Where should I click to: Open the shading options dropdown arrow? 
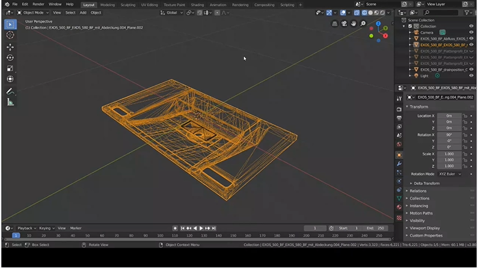pos(388,13)
